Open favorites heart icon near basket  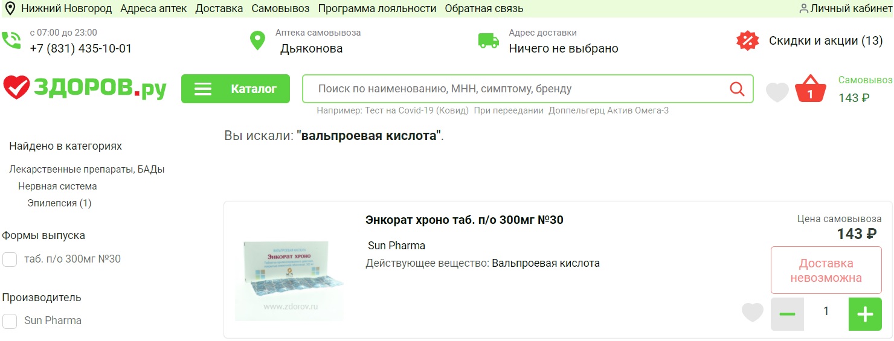777,92
